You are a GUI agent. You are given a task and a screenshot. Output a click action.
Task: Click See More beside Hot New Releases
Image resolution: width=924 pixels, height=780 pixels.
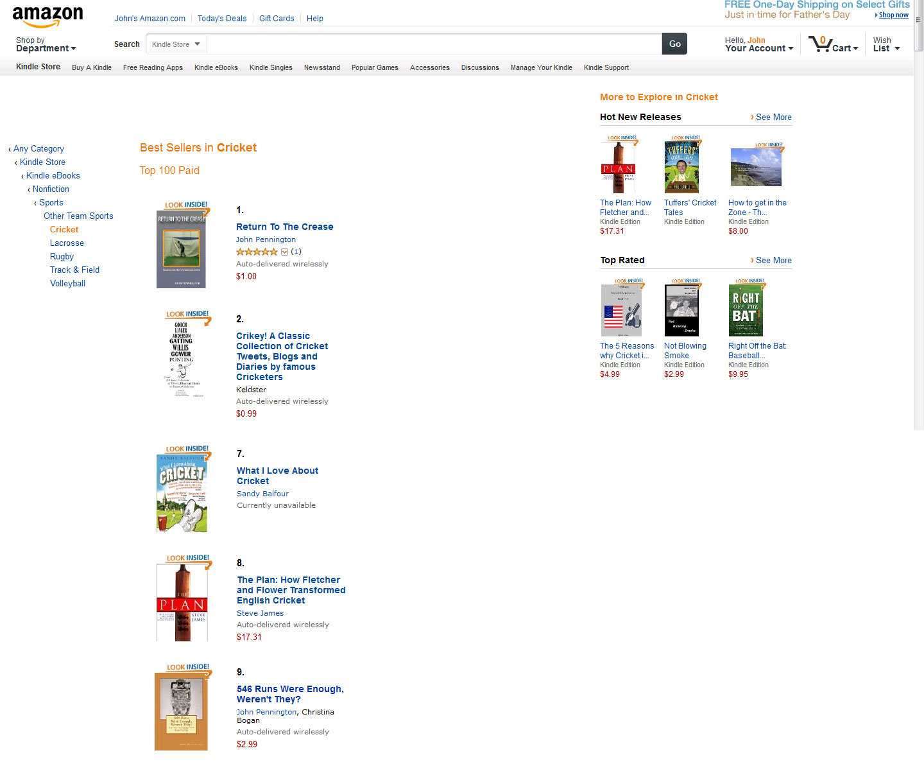[x=773, y=117]
